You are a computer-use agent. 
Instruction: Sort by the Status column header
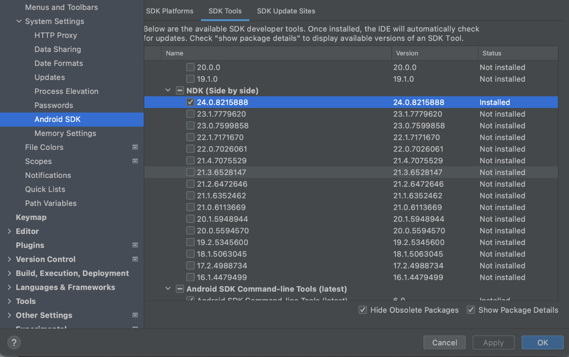pos(518,53)
